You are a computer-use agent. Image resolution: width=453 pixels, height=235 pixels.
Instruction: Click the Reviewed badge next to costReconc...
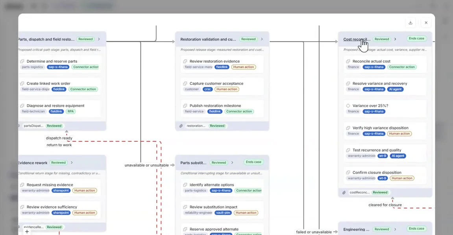(380, 192)
